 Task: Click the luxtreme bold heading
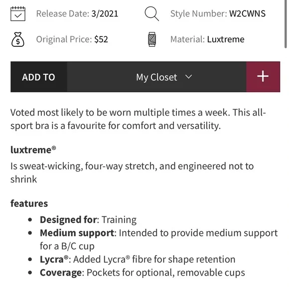point(33,149)
